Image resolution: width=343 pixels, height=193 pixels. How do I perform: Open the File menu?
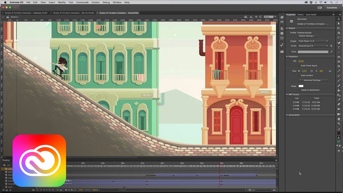pyautogui.click(x=28, y=2)
